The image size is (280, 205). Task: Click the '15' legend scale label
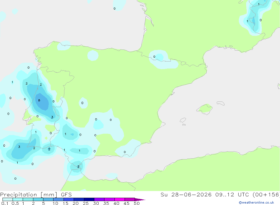pos(66,203)
